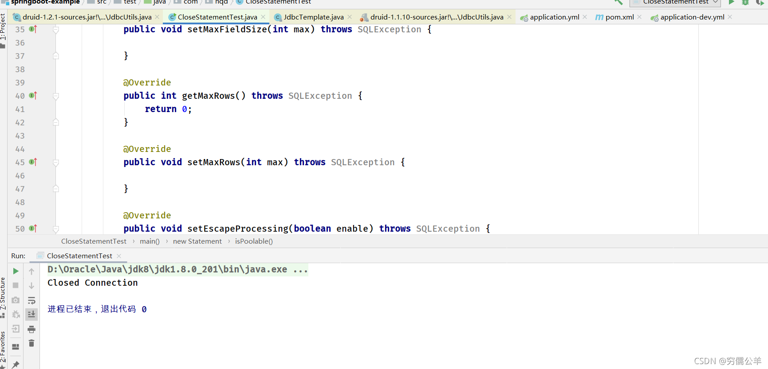This screenshot has width=768, height=369.
Task: Rerun CloseStatementTest with green play icon
Action: pyautogui.click(x=16, y=271)
